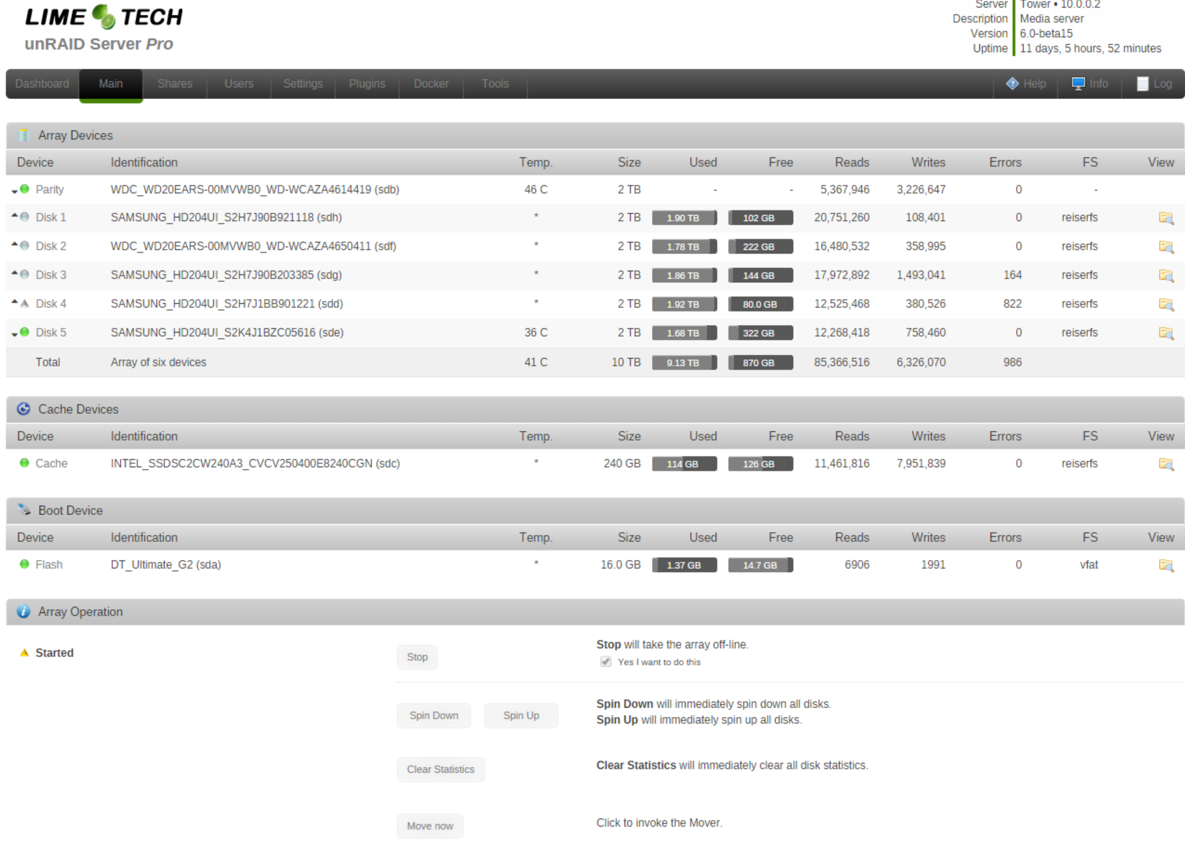Spin up Disk 2 using its up arrow
This screenshot has width=1185, height=858.
(x=14, y=243)
